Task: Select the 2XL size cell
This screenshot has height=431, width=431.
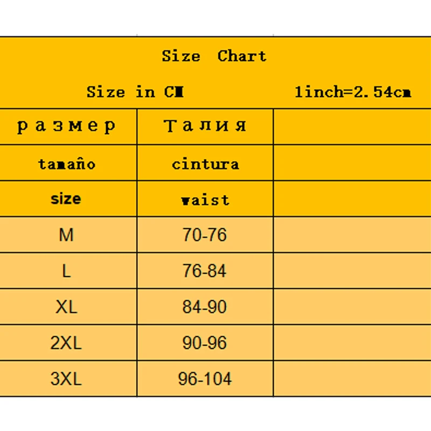Action: (x=66, y=343)
